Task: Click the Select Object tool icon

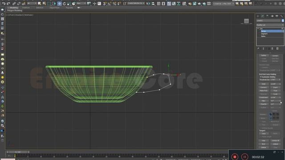Action: pos(40,4)
